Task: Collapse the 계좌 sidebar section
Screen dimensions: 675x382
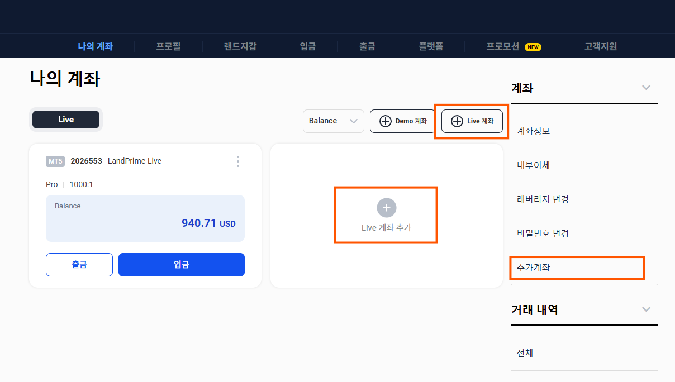Action: (646, 88)
